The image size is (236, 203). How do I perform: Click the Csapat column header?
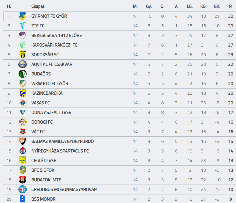(x=38, y=6)
